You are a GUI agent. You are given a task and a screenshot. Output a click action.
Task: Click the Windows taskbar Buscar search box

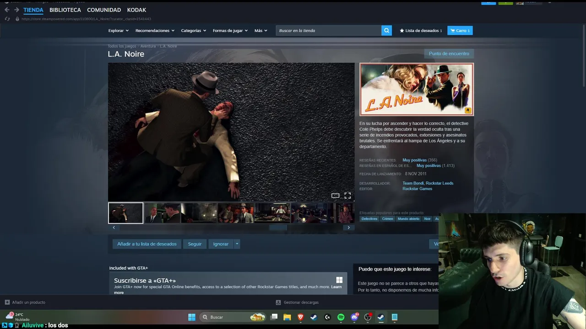(x=233, y=317)
